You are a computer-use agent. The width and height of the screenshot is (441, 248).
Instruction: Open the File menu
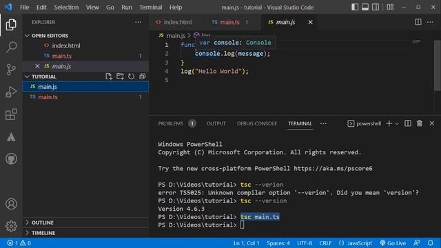pyautogui.click(x=25, y=8)
